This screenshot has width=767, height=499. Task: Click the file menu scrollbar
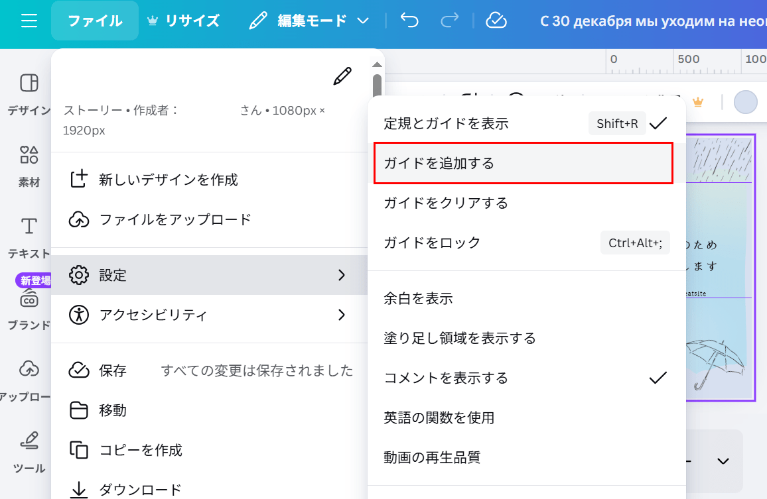click(x=377, y=85)
